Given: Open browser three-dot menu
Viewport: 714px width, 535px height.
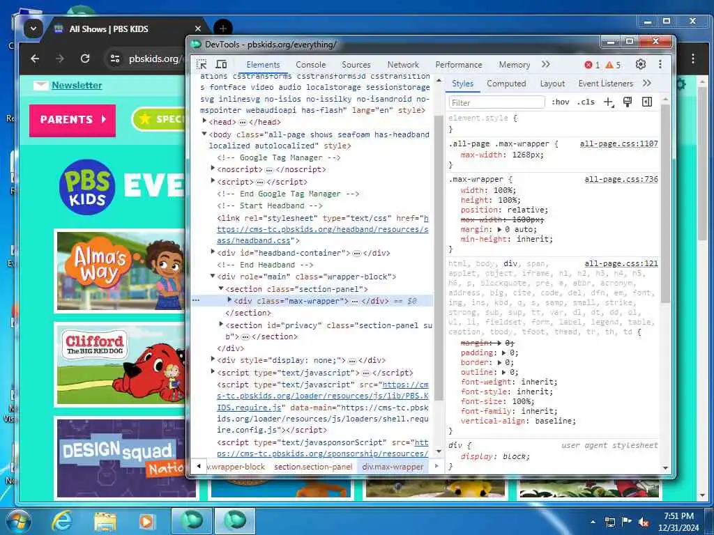Looking at the screenshot, I should pyautogui.click(x=692, y=59).
